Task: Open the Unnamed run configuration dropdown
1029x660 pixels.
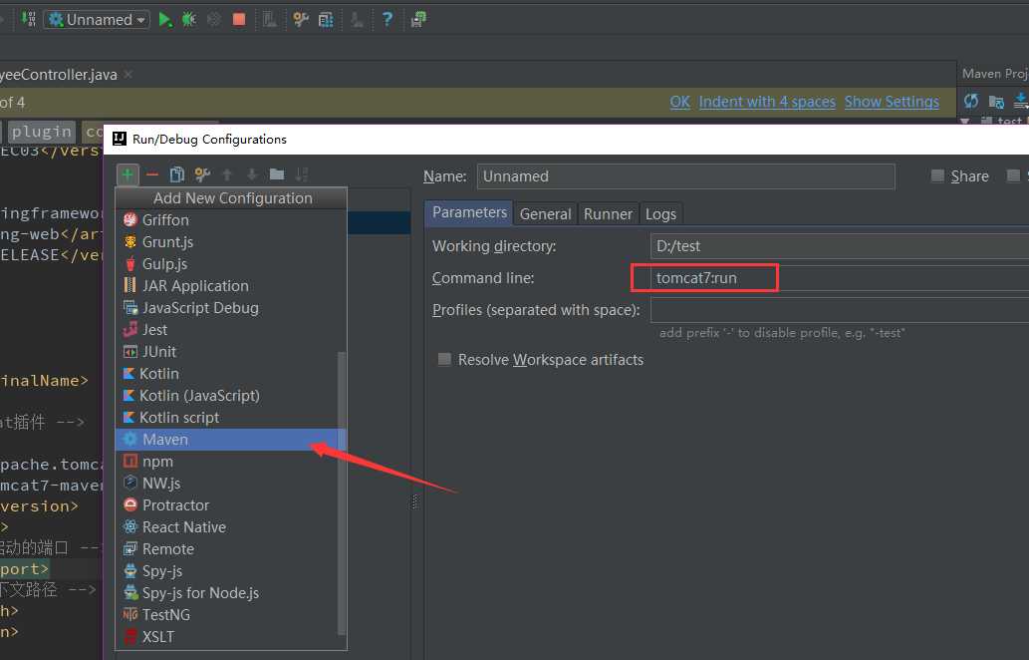Action: pos(98,20)
